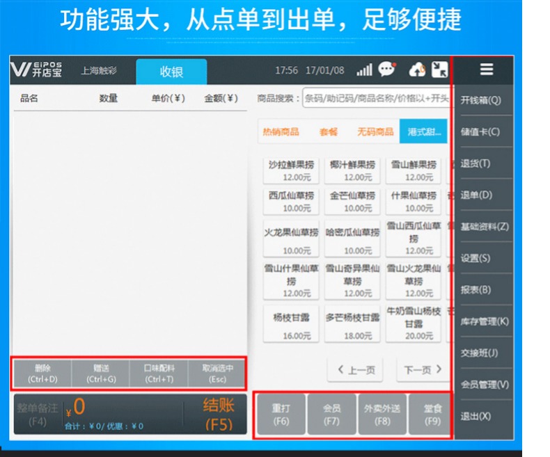Open 库存管理(K) in side menu
The height and width of the screenshot is (457, 550).
coord(484,321)
